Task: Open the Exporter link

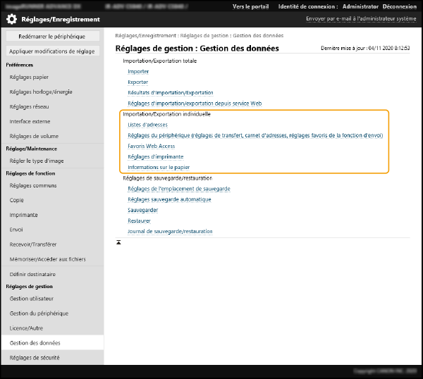Action: (x=138, y=82)
